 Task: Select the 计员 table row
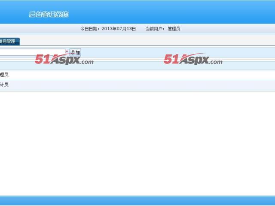click(137, 85)
